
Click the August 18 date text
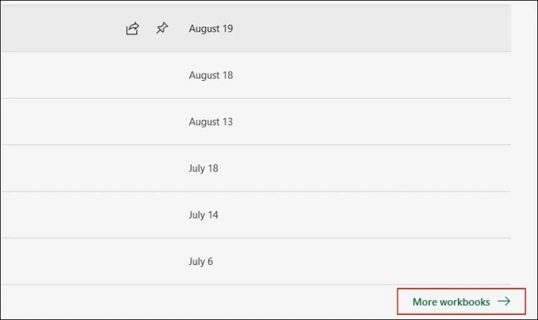[210, 75]
